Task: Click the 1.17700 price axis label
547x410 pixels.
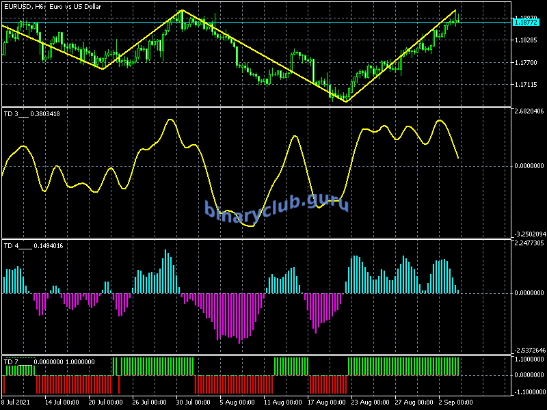Action: pos(528,63)
